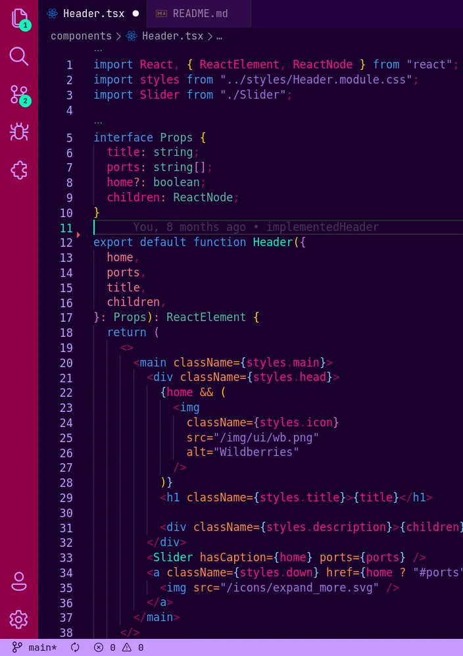Open the Accounts menu icon

19,581
